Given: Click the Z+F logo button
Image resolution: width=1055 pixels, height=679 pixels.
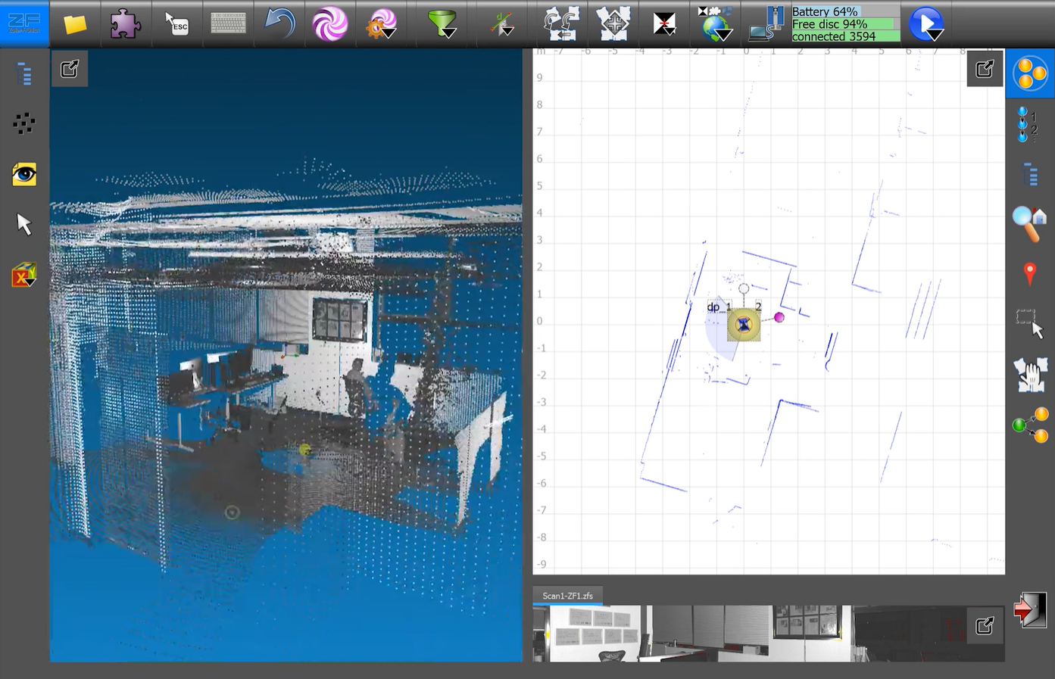Looking at the screenshot, I should point(24,23).
